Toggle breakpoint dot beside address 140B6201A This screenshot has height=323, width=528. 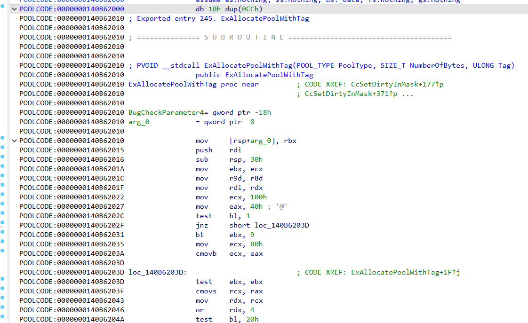click(2, 166)
